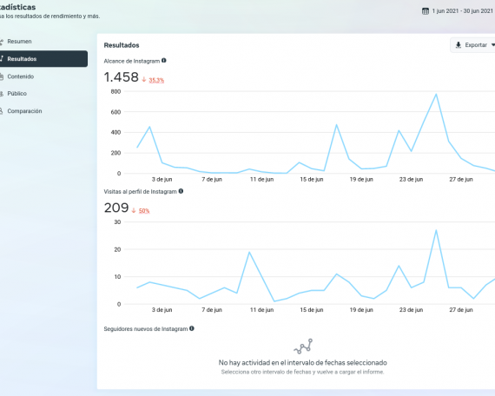The height and width of the screenshot is (396, 495).
Task: Select the Resultados sidebar item
Action: pos(43,59)
